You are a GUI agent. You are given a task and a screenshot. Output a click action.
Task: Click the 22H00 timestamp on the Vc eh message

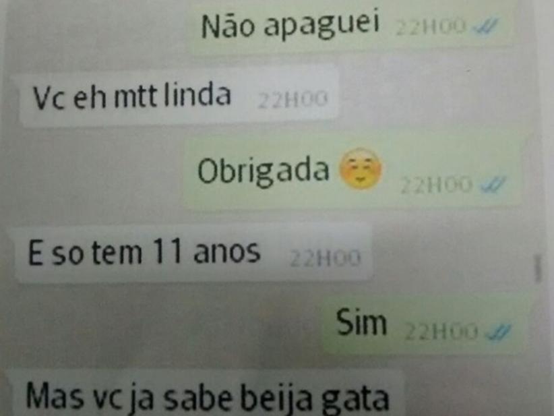293,99
